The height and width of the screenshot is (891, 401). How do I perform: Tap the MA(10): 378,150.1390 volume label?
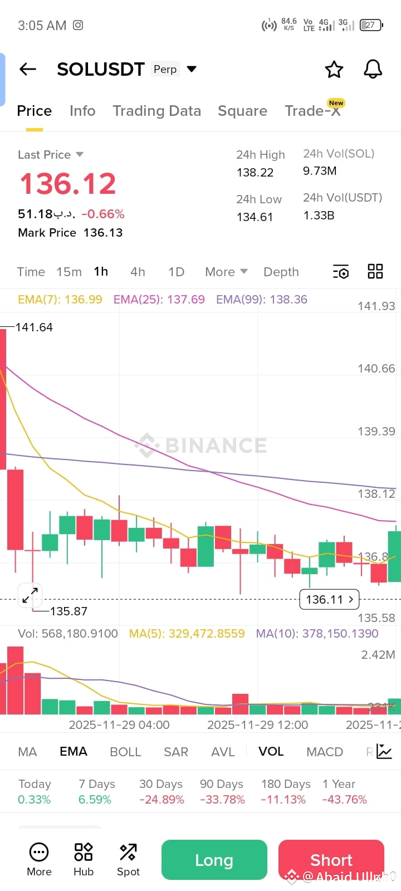tap(317, 634)
